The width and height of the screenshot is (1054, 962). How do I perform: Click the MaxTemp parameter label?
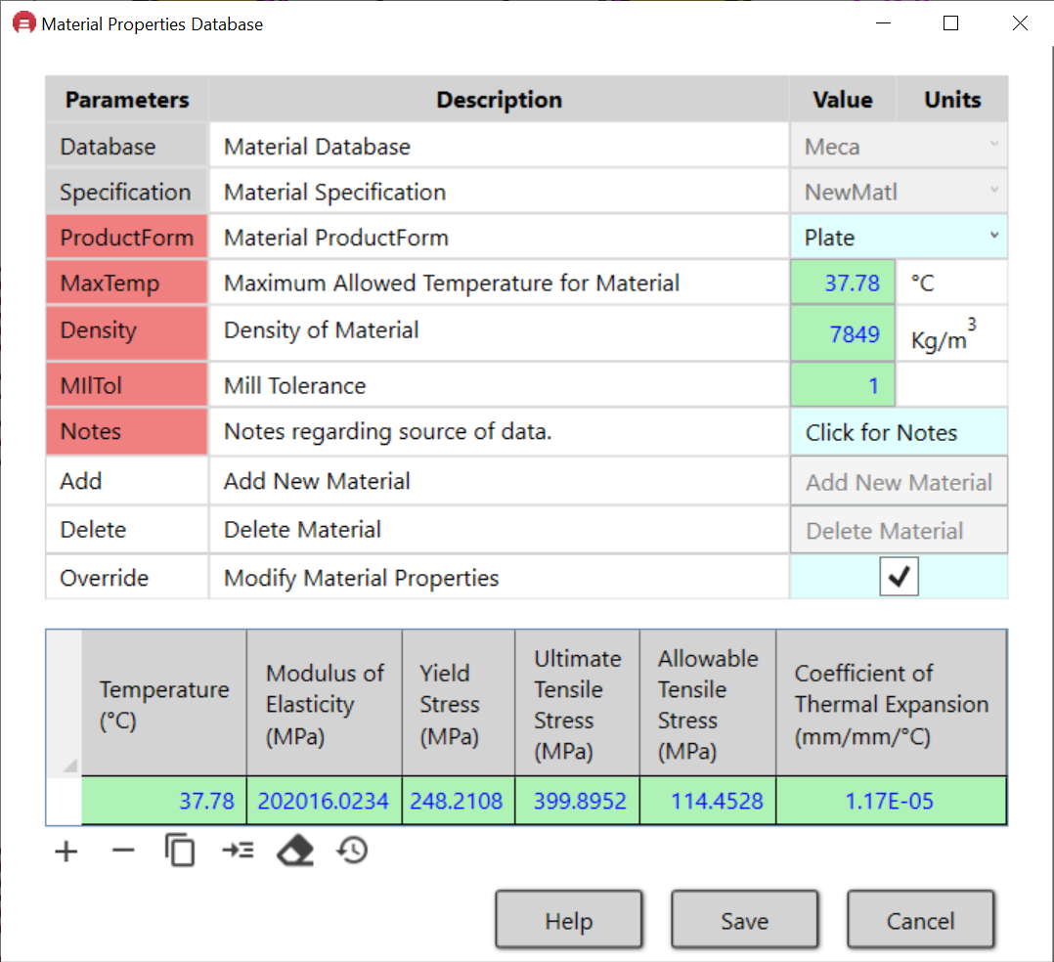126,283
